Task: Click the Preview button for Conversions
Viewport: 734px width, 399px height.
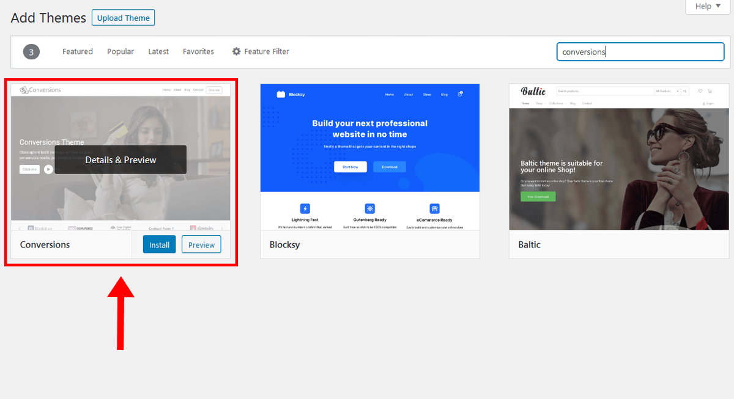Action: pyautogui.click(x=201, y=244)
